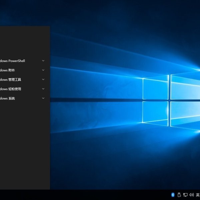Expand the Windows PowerShell folder chevron

[43, 61]
